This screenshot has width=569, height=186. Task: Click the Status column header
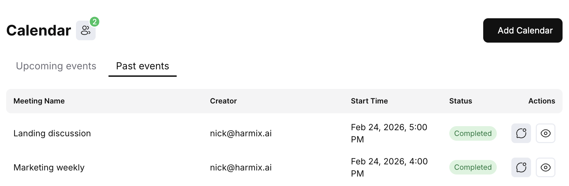[x=460, y=101]
